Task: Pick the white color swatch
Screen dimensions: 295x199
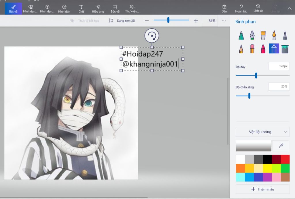Action: pos(240,159)
